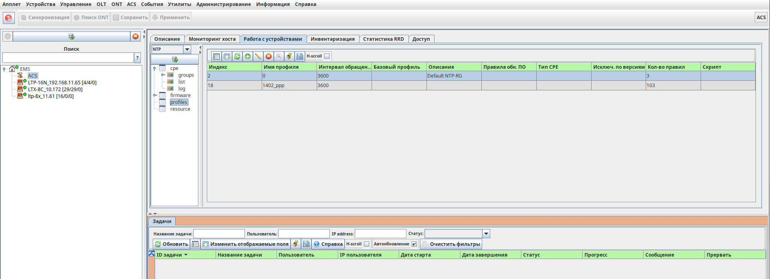Open the Администрирование menu
Image resolution: width=770 pixels, height=279 pixels.
224,4
